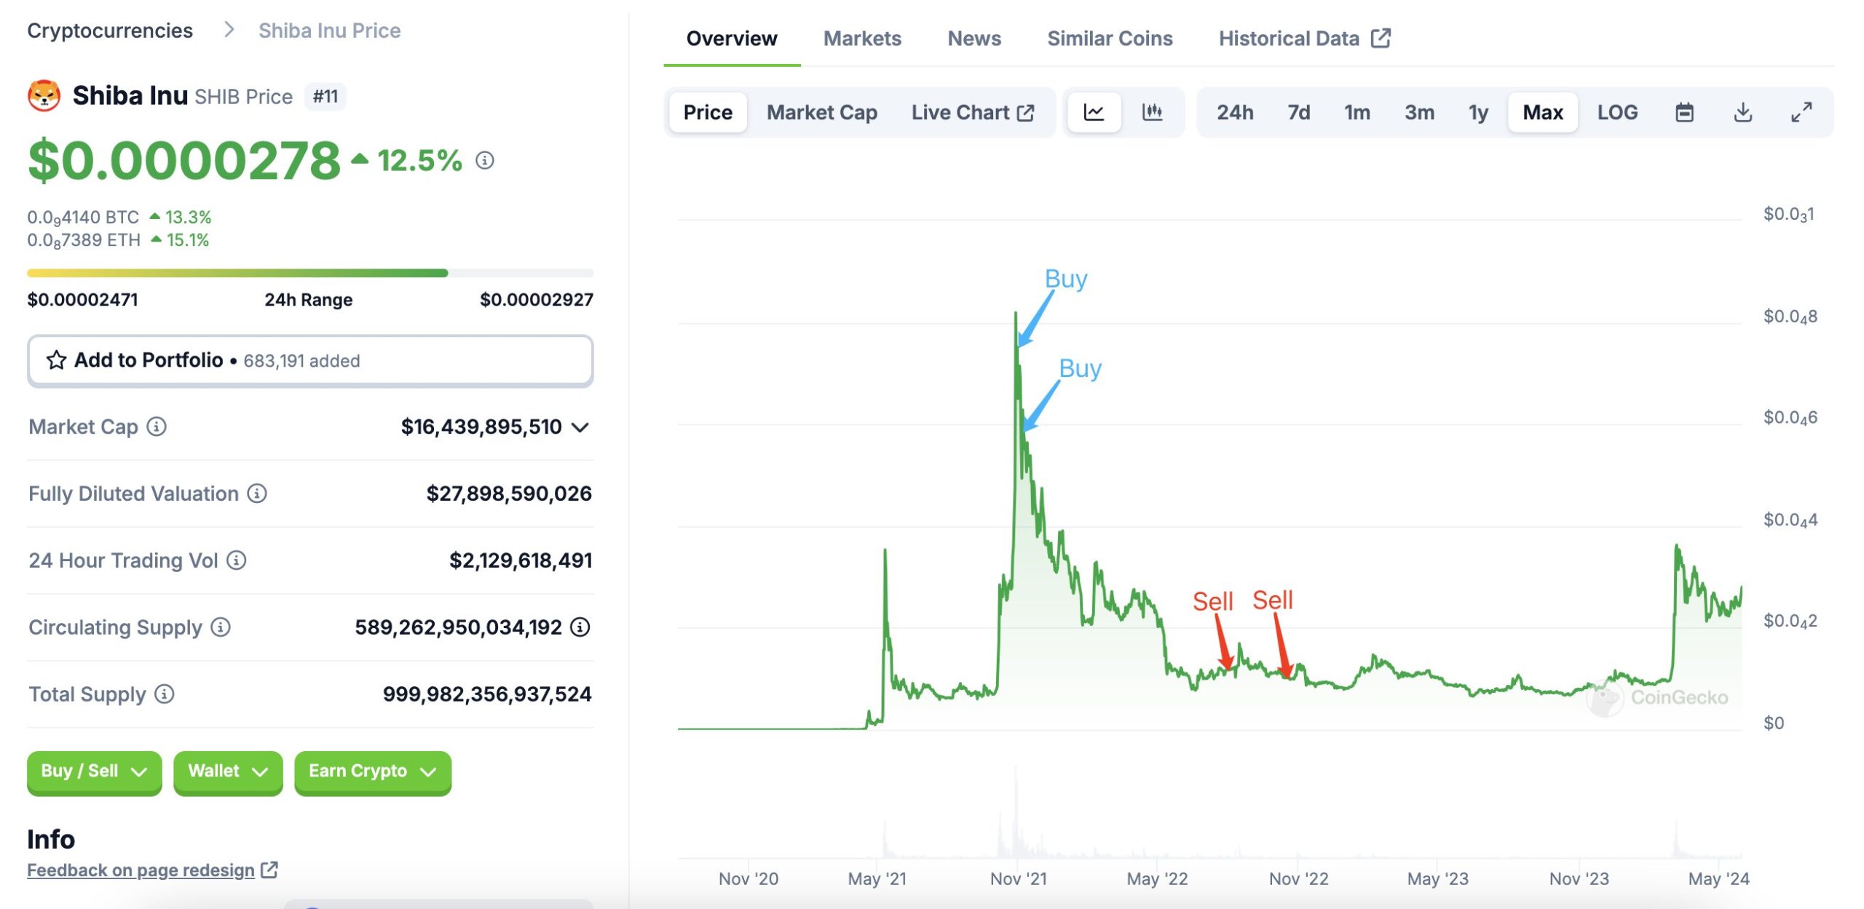
Task: Open the calendar date range picker
Action: (1684, 112)
